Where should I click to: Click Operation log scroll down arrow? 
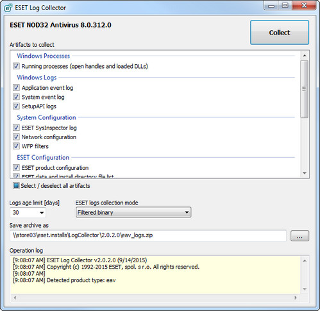point(305,289)
